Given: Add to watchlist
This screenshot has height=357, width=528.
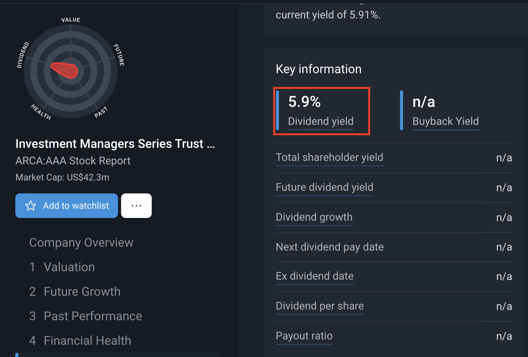Looking at the screenshot, I should pyautogui.click(x=67, y=206).
